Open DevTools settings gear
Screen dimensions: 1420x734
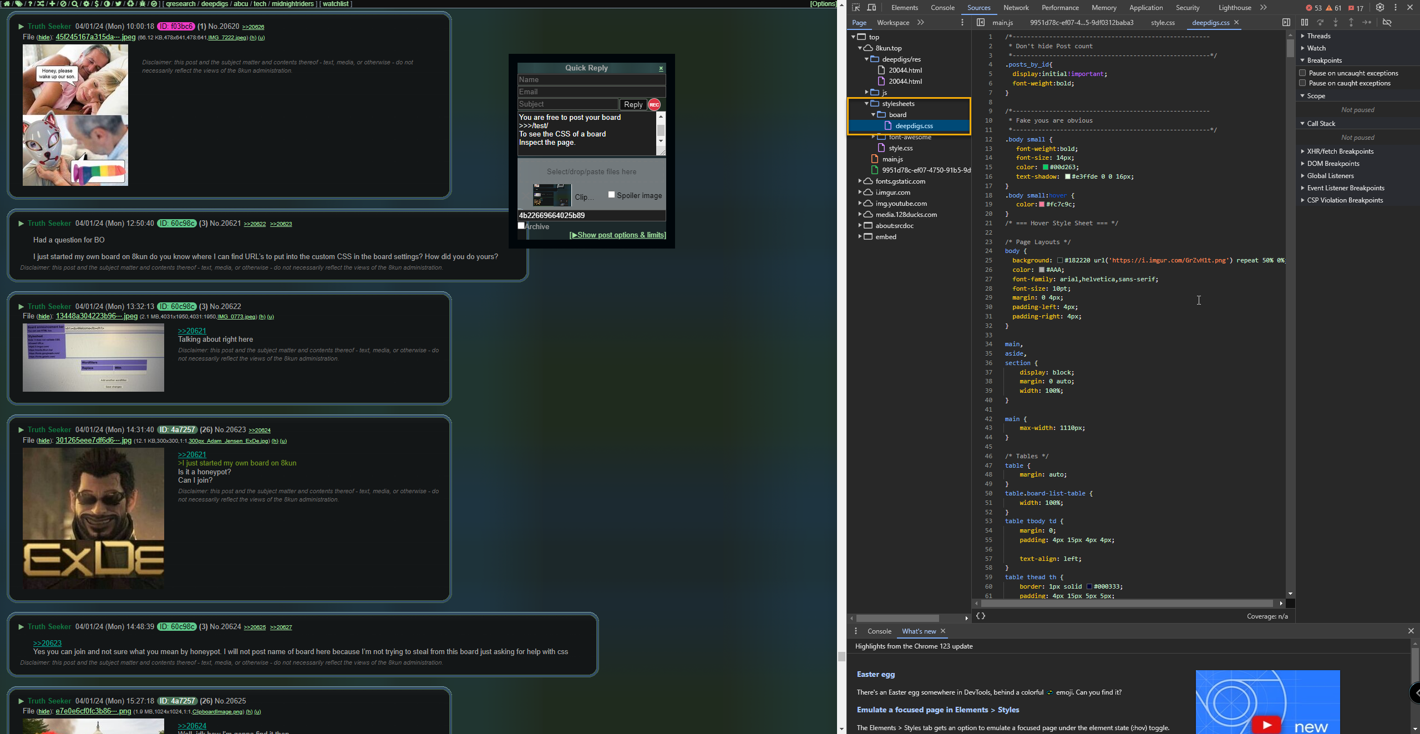(x=1380, y=7)
